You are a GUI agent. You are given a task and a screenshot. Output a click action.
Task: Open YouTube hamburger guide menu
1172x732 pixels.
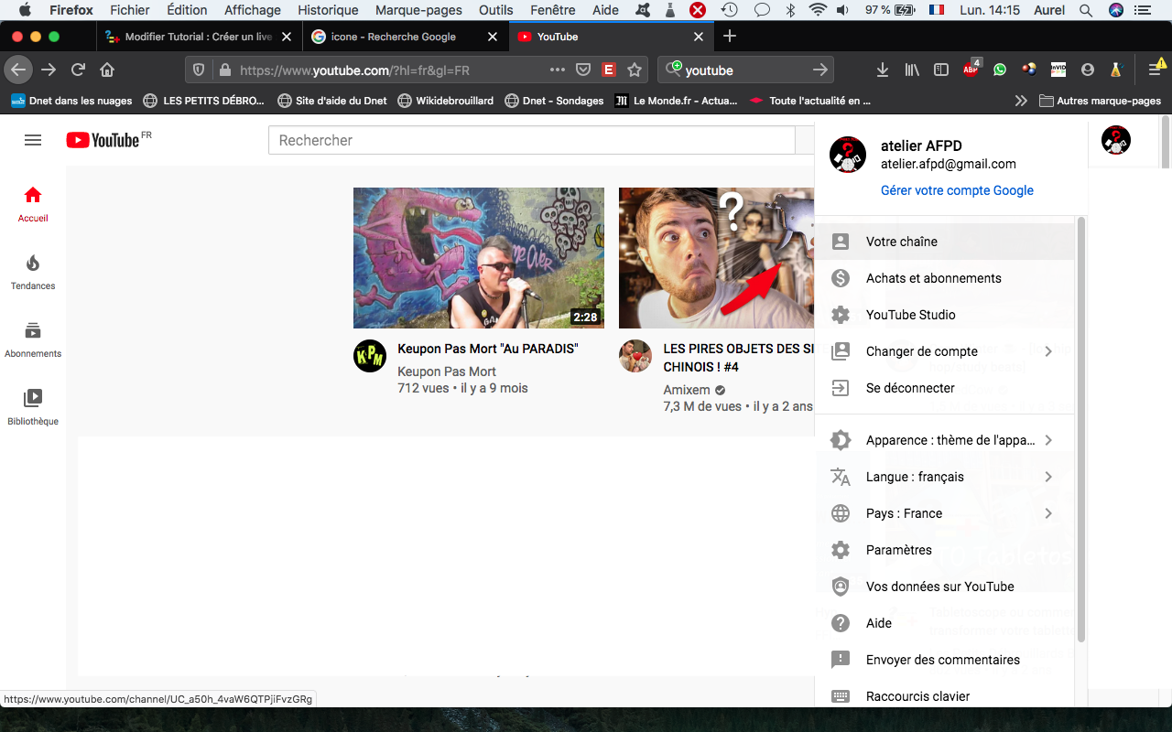(x=33, y=140)
